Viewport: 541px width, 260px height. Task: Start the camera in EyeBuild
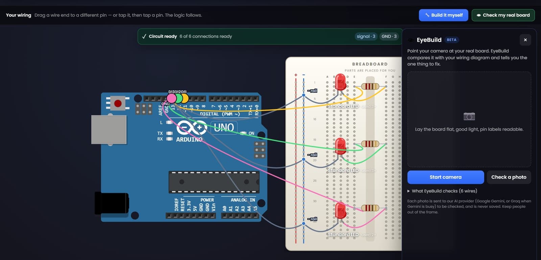445,177
